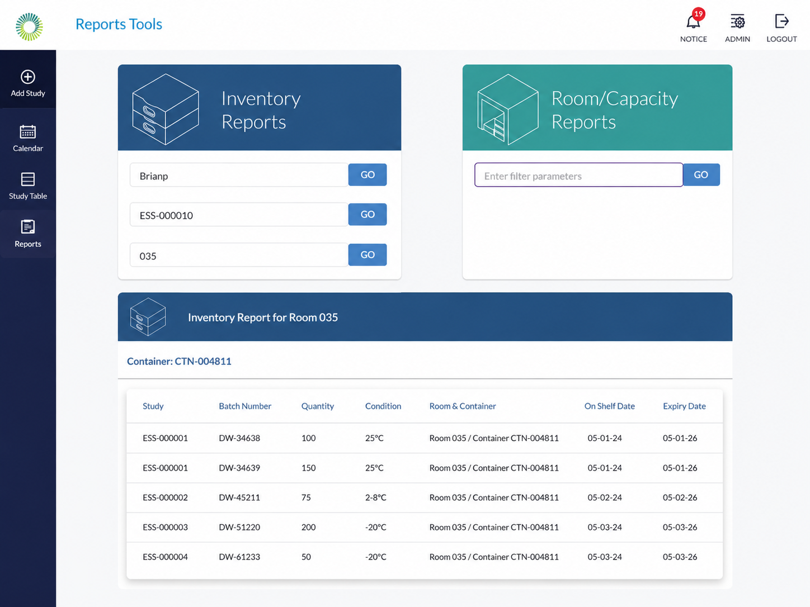This screenshot has height=607, width=810.
Task: Click GO next to ESS-000010
Action: [x=368, y=215]
